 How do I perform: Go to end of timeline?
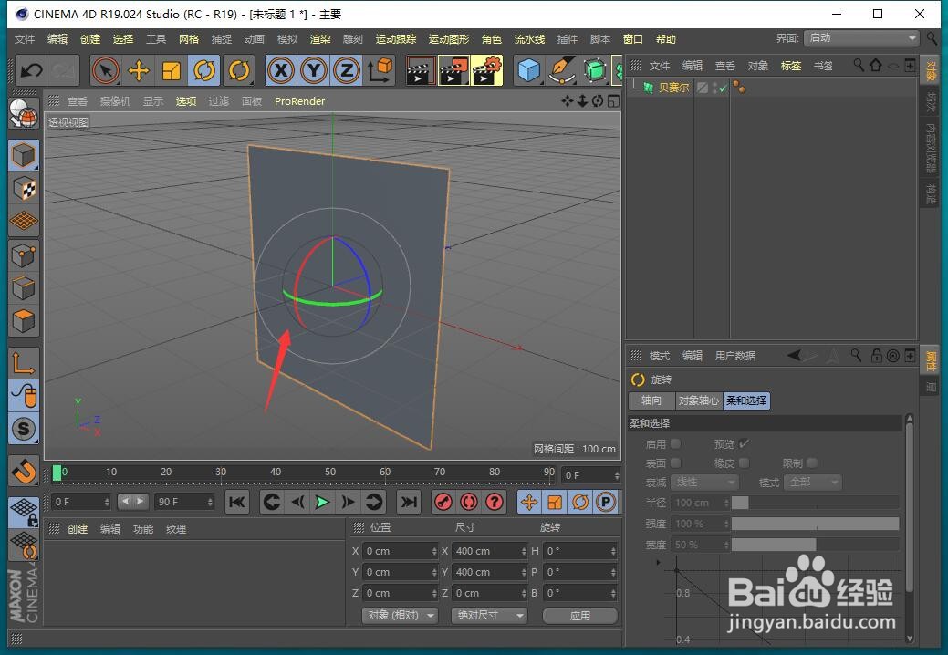(410, 502)
